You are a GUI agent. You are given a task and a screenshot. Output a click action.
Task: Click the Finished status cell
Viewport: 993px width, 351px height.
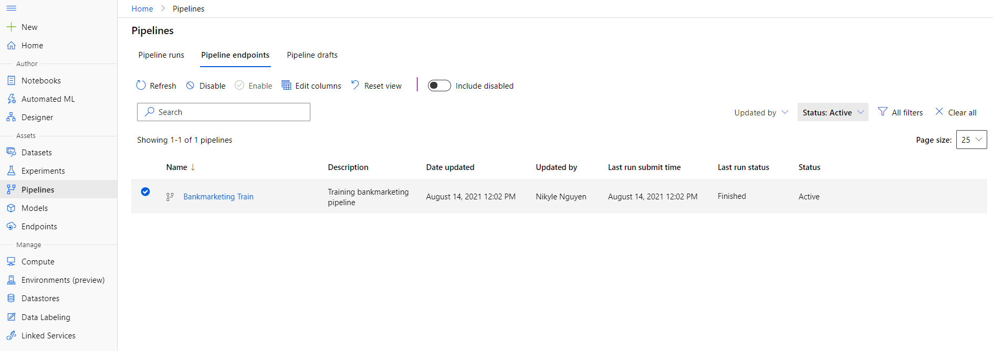coord(732,196)
